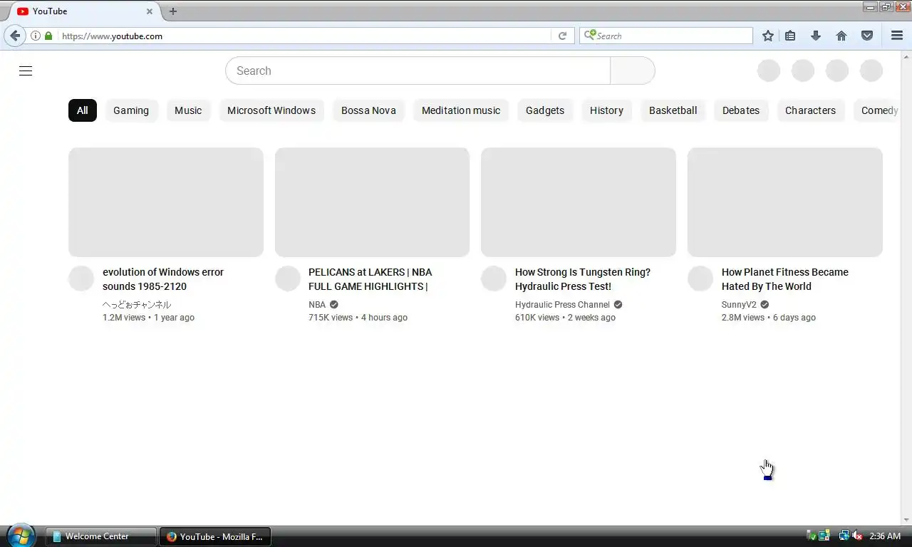Screen dimensions: 912x547
Task: Open the YouTube hamburger guide menu
Action: [x=26, y=71]
